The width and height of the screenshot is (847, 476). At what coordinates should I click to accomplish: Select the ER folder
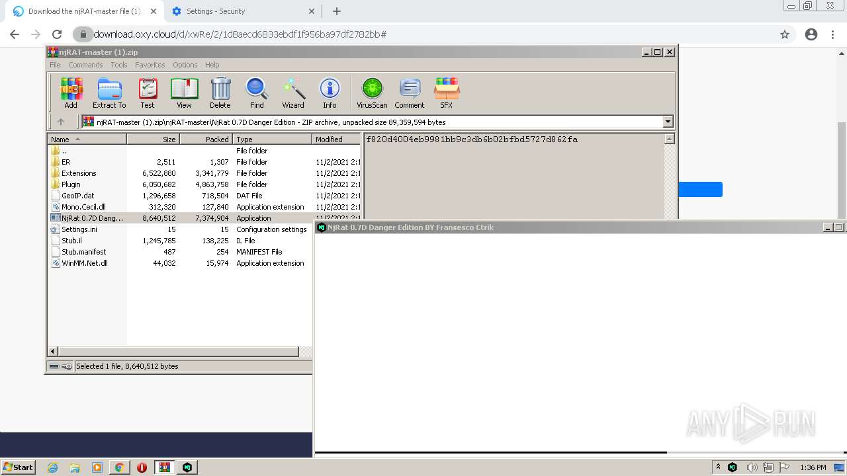[x=204, y=162]
